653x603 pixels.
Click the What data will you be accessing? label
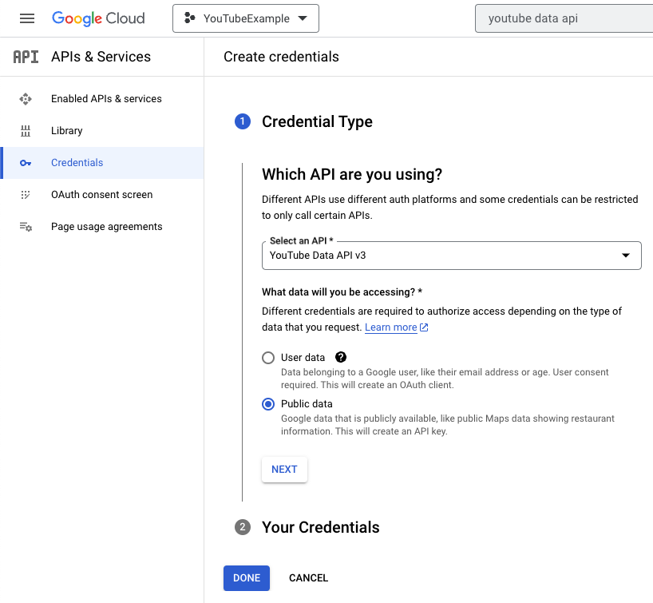pos(342,292)
